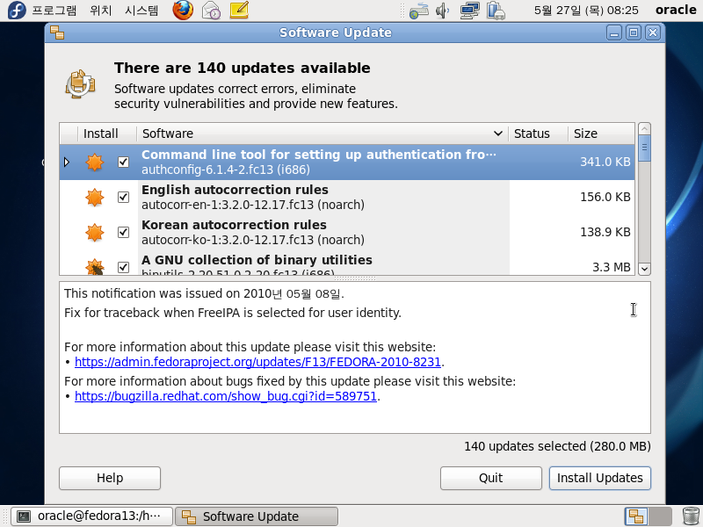This screenshot has height=527, width=703.
Task: Click the update list scrollbar up arrow
Action: pyautogui.click(x=644, y=129)
